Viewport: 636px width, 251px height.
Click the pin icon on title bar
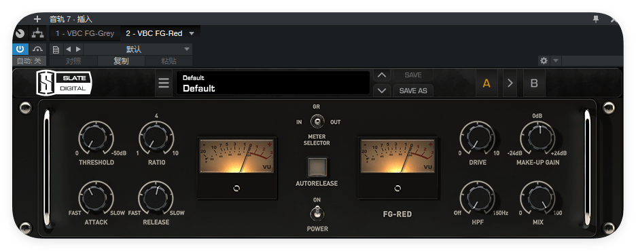pyautogui.click(x=596, y=19)
